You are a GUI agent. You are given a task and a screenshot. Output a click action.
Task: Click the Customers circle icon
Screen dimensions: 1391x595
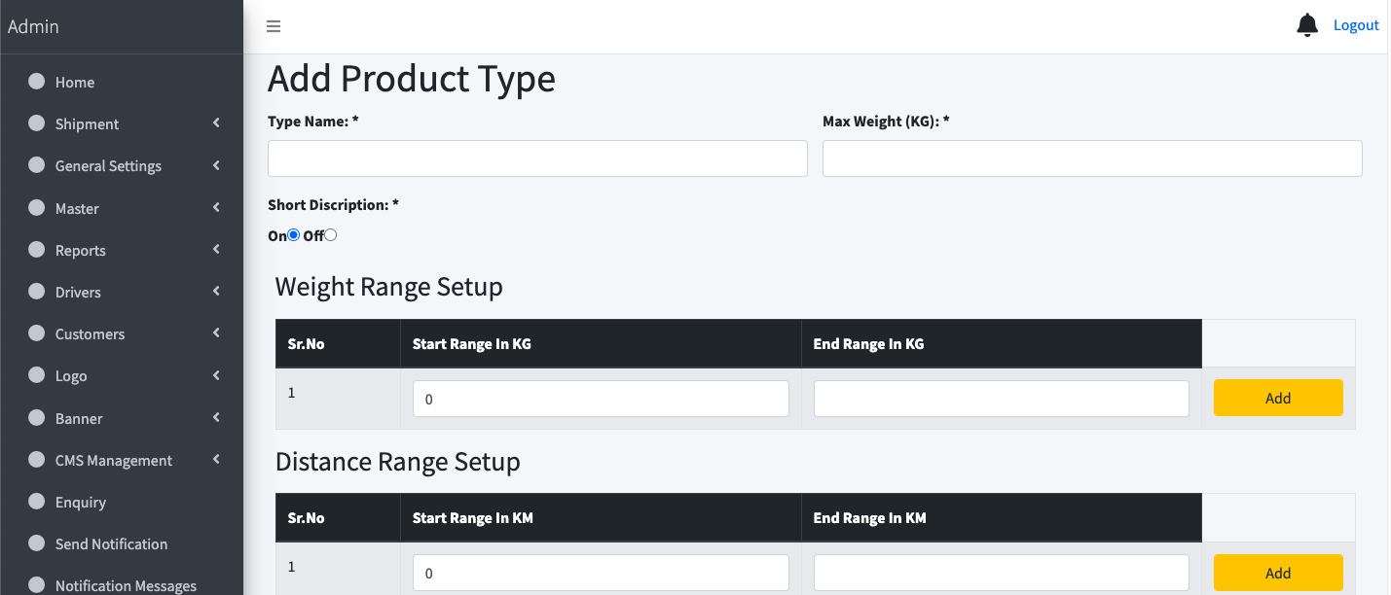36,333
